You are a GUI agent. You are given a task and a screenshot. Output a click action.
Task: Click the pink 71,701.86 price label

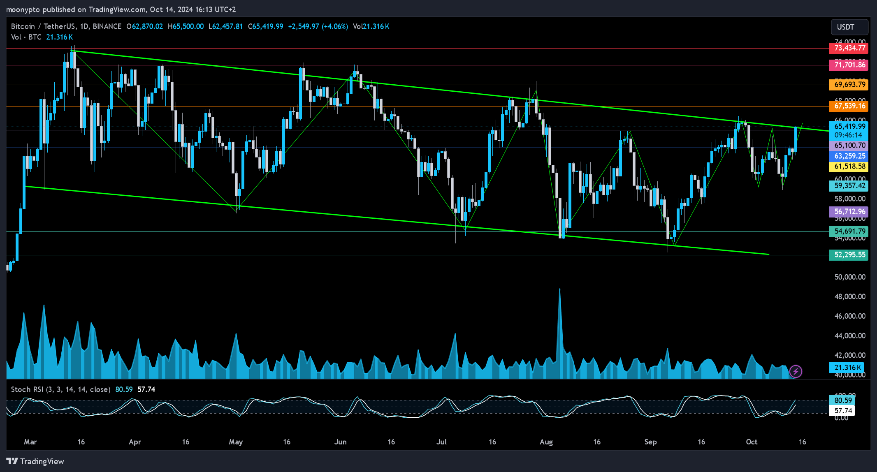tap(849, 65)
